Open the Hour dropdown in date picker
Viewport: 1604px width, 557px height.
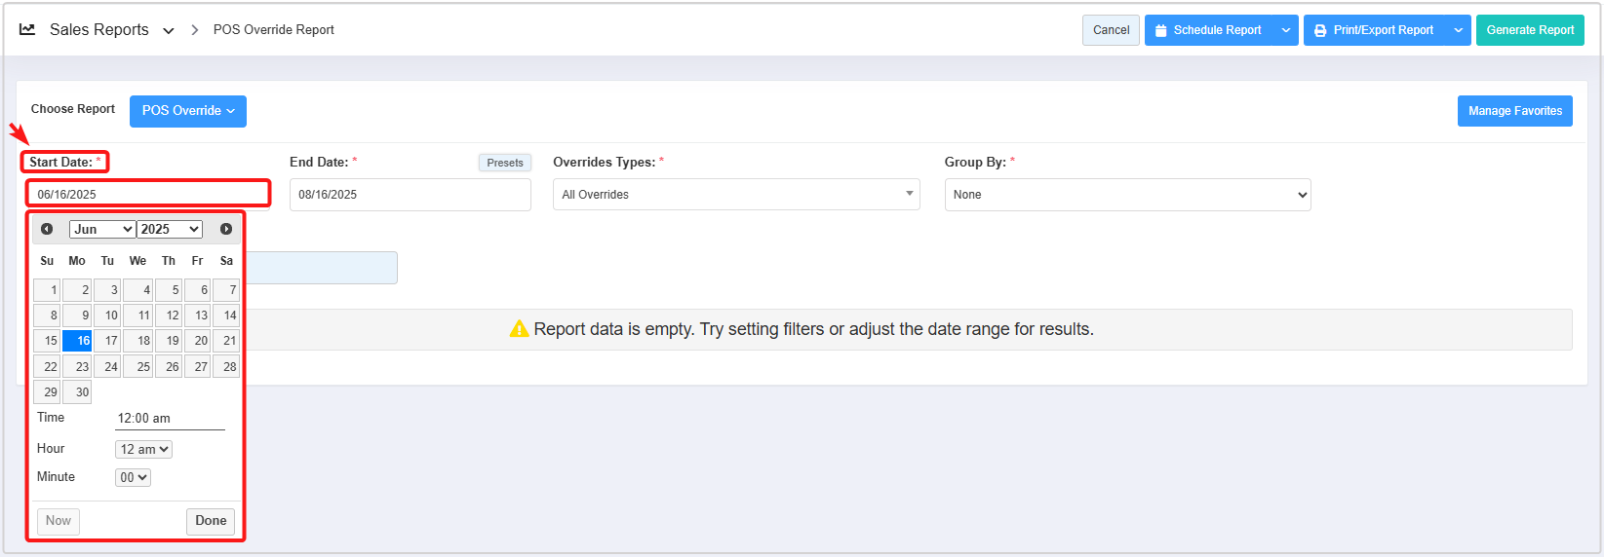(x=144, y=449)
